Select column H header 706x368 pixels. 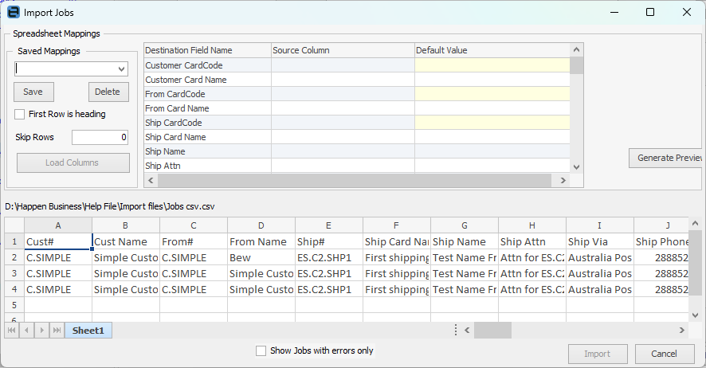coord(532,225)
